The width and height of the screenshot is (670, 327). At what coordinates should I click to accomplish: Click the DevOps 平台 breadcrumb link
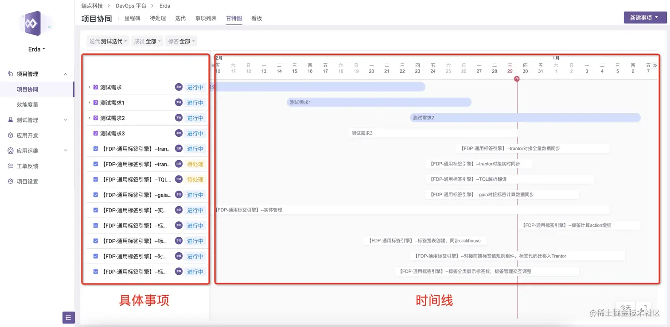point(131,6)
